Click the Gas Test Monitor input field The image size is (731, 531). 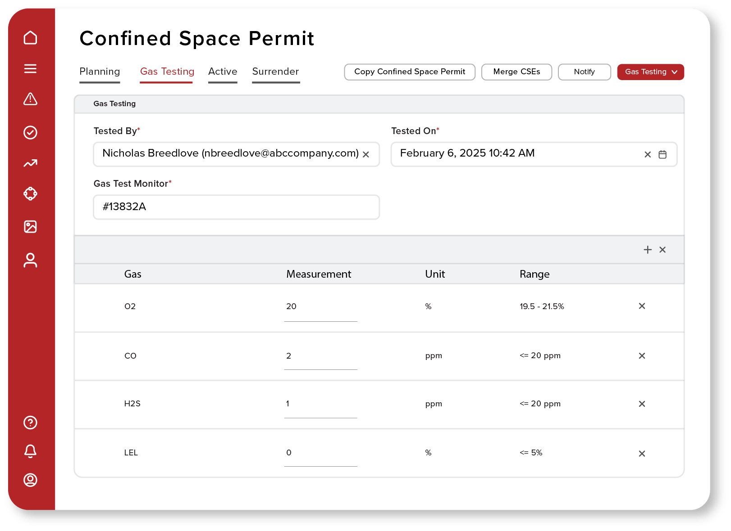click(236, 207)
